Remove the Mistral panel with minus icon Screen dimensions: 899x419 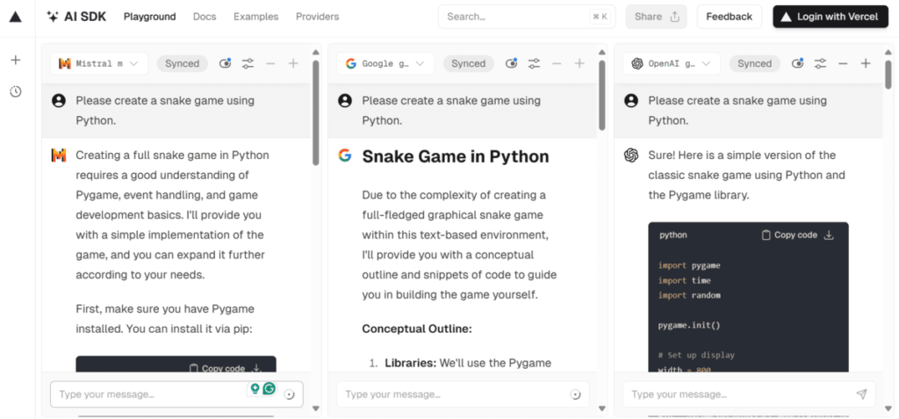[x=270, y=64]
